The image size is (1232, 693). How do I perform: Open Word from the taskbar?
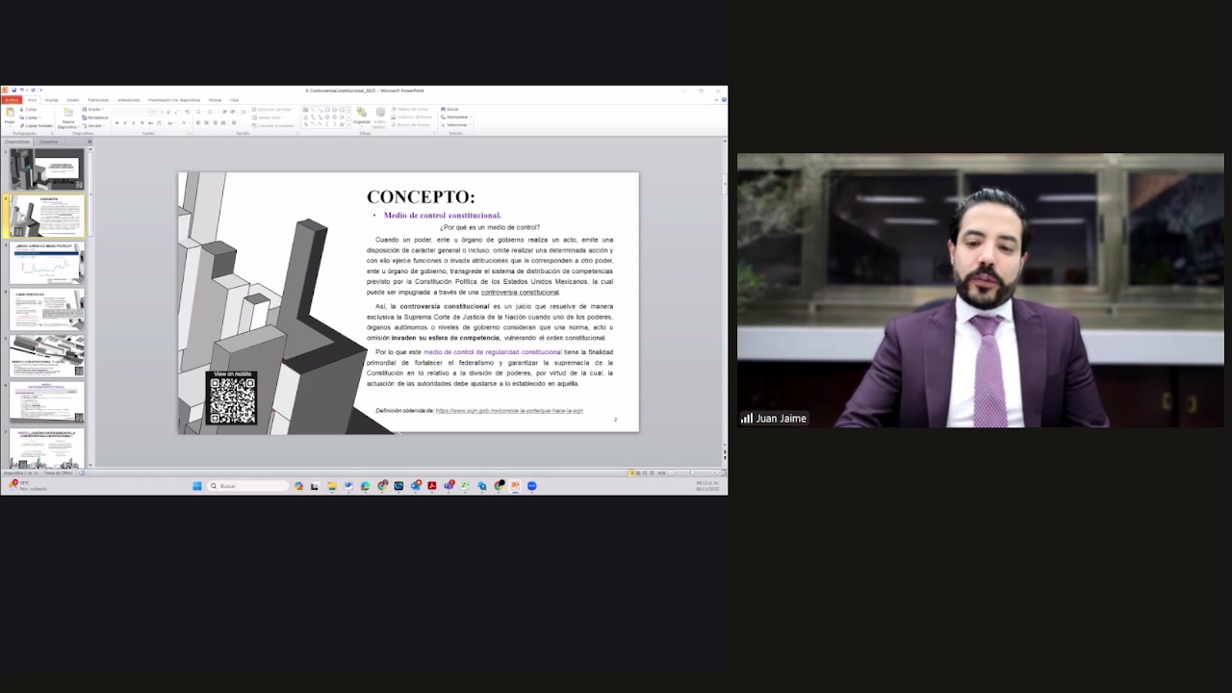(348, 486)
